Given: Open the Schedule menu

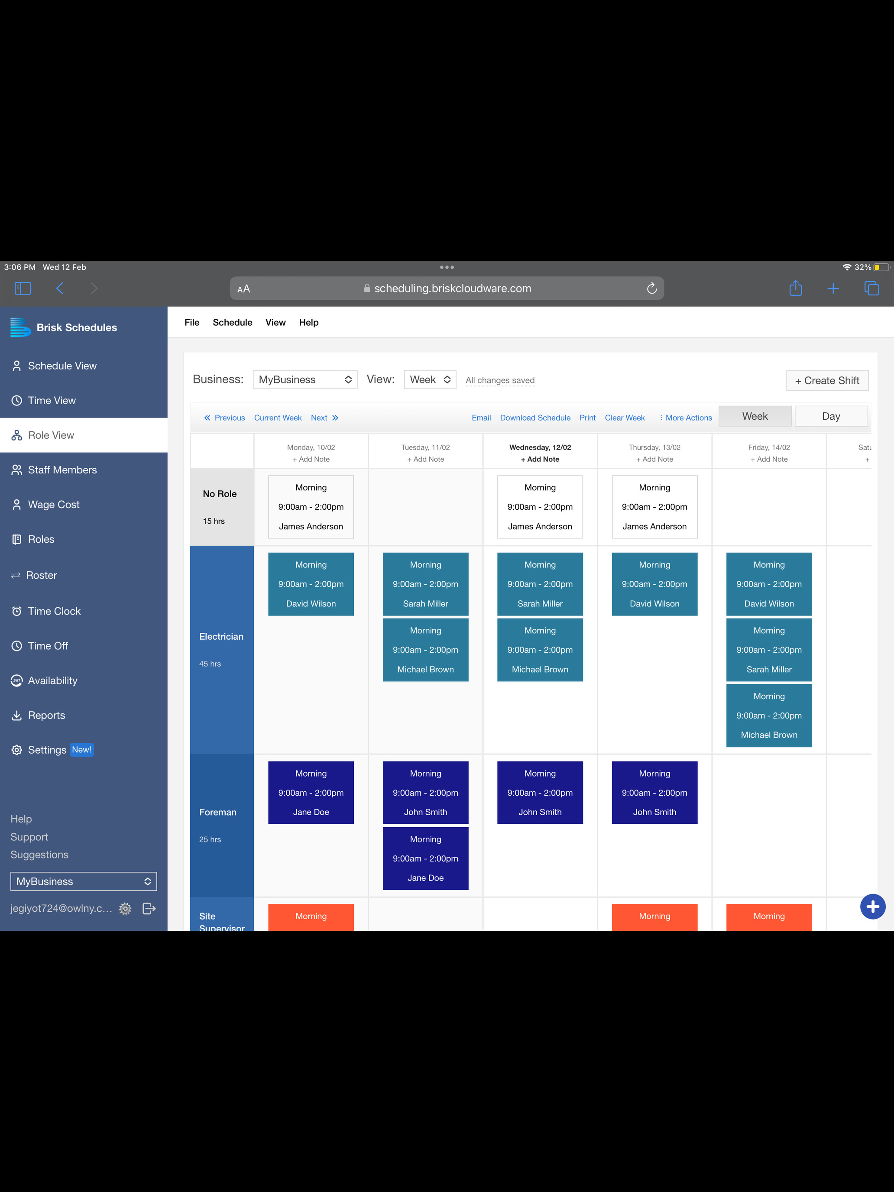Looking at the screenshot, I should click(232, 322).
